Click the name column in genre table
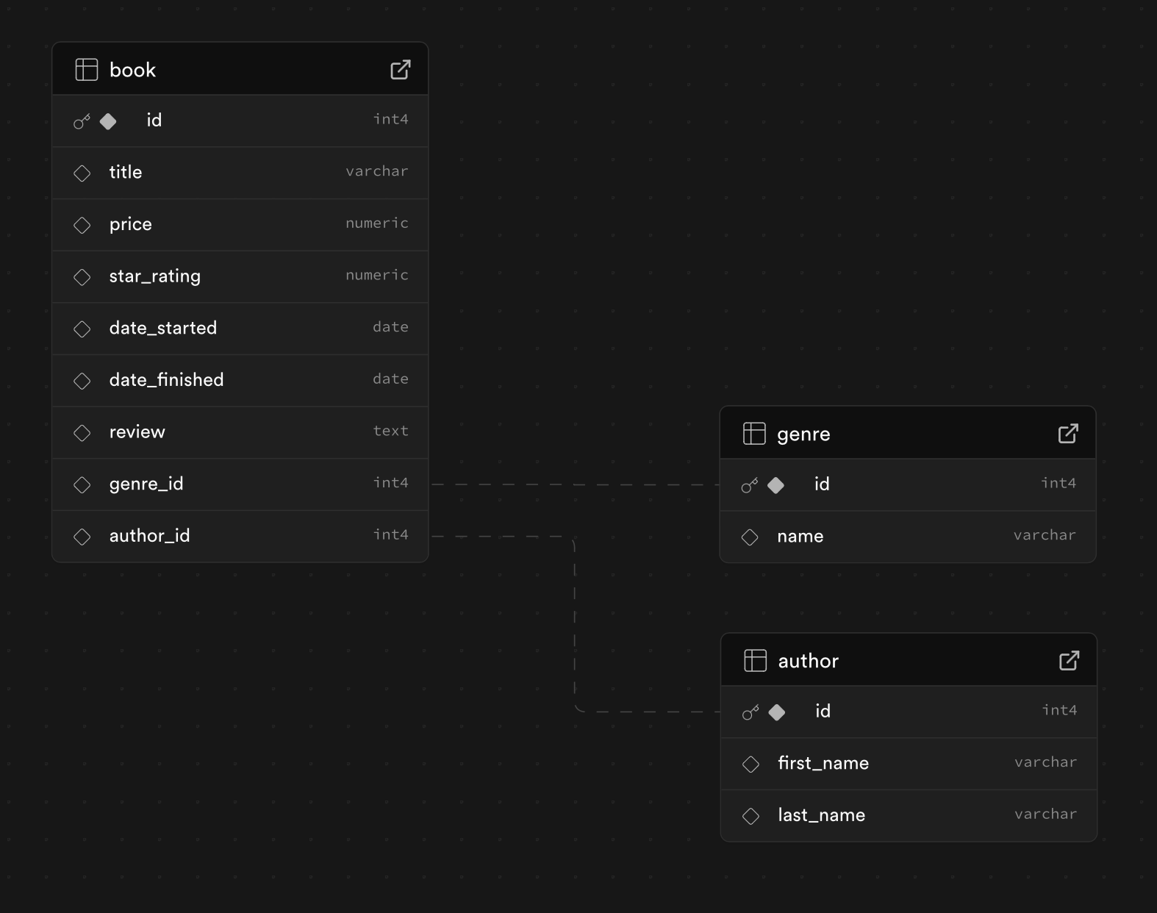 point(800,537)
